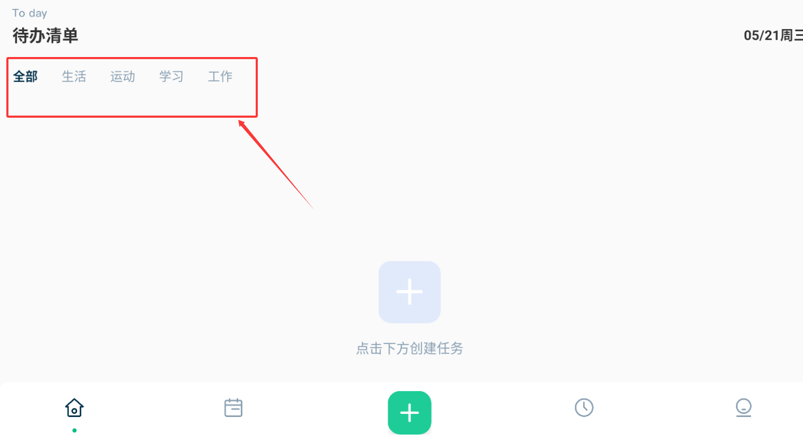This screenshot has width=803, height=436.
Task: Click the 05/21周三 date label
Action: coord(773,35)
